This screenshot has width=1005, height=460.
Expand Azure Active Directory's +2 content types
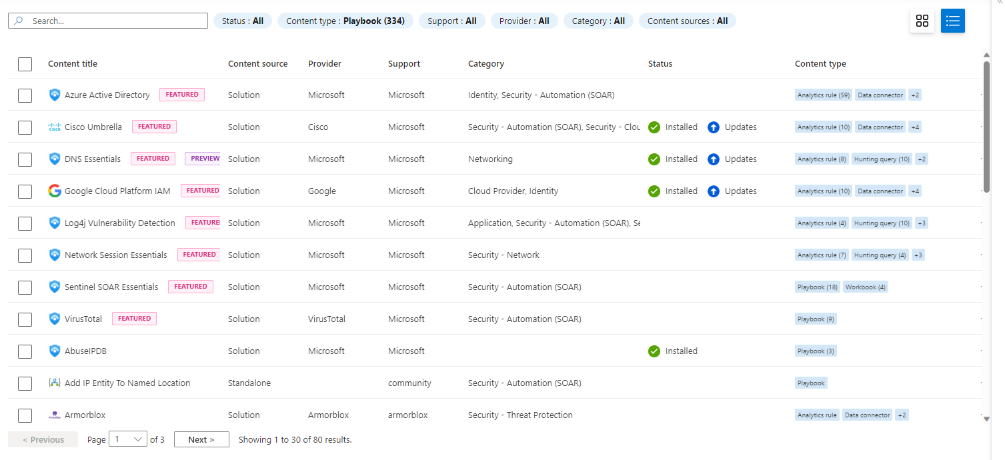pos(915,95)
